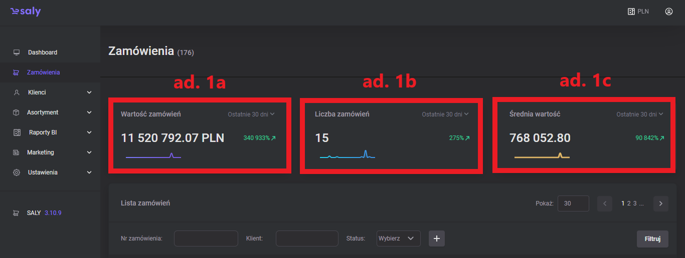Select Zamówienia in the sidebar menu
This screenshot has width=685, height=258.
[43, 72]
